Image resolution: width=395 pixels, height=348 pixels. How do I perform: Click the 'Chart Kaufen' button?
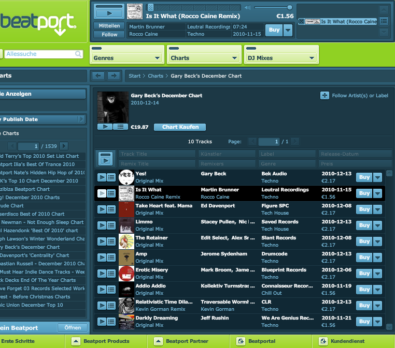[x=180, y=127]
